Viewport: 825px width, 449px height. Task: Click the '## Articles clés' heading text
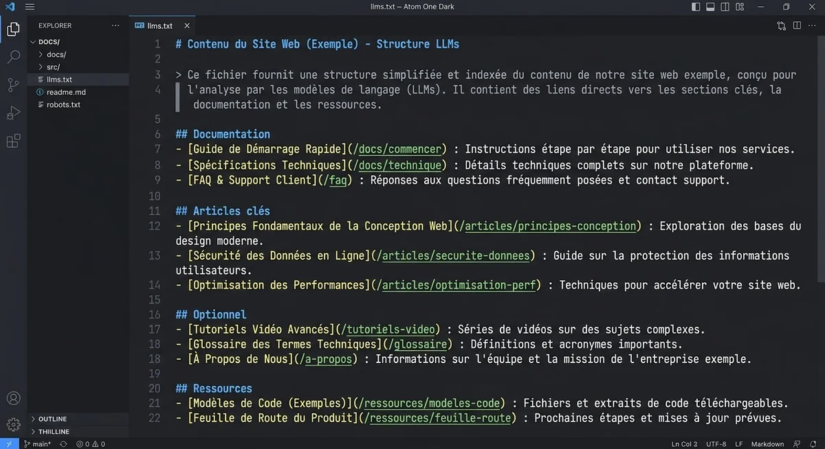click(x=223, y=211)
